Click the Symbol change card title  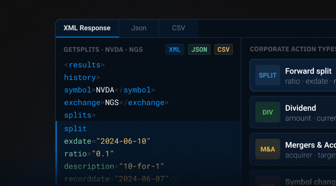[311, 182]
